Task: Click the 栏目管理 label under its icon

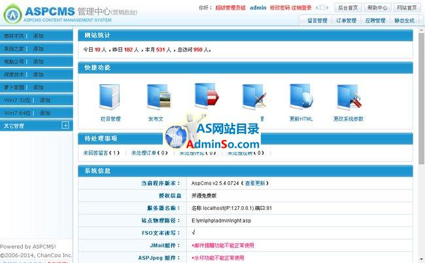Action: [x=110, y=119]
